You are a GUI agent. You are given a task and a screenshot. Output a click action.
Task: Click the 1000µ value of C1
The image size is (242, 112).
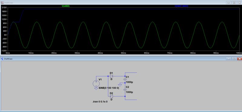tap(129, 82)
